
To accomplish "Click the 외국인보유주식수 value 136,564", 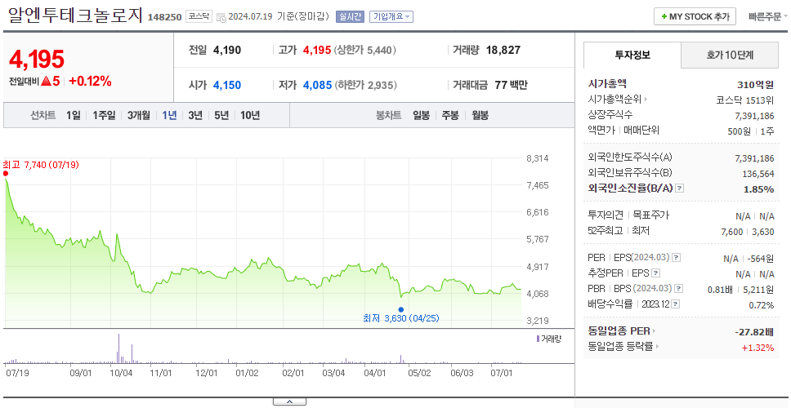I will click(x=758, y=174).
